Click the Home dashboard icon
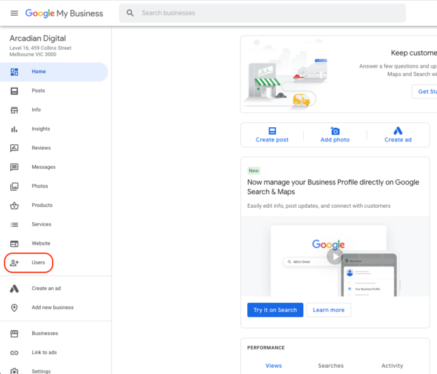The image size is (437, 374). pyautogui.click(x=14, y=72)
